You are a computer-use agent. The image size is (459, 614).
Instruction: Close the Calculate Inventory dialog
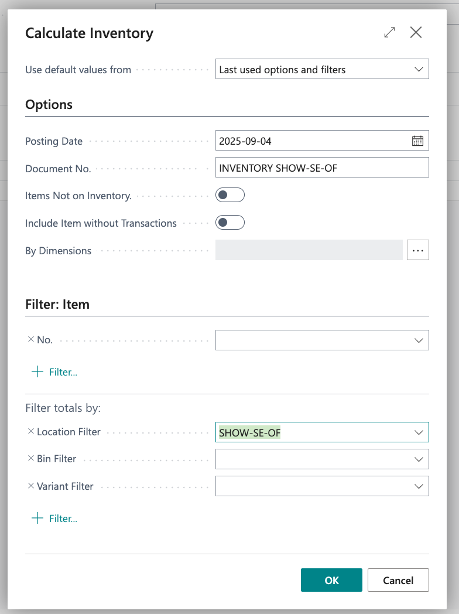click(416, 33)
